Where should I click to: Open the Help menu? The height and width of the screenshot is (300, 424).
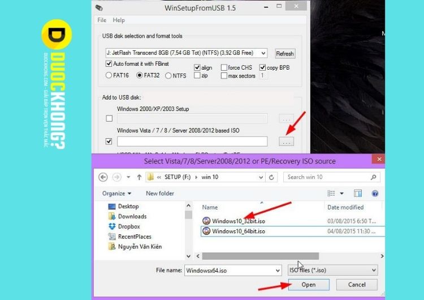click(x=119, y=20)
